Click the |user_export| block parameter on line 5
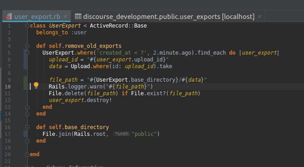The height and width of the screenshot is (167, 304). pyautogui.click(x=259, y=53)
